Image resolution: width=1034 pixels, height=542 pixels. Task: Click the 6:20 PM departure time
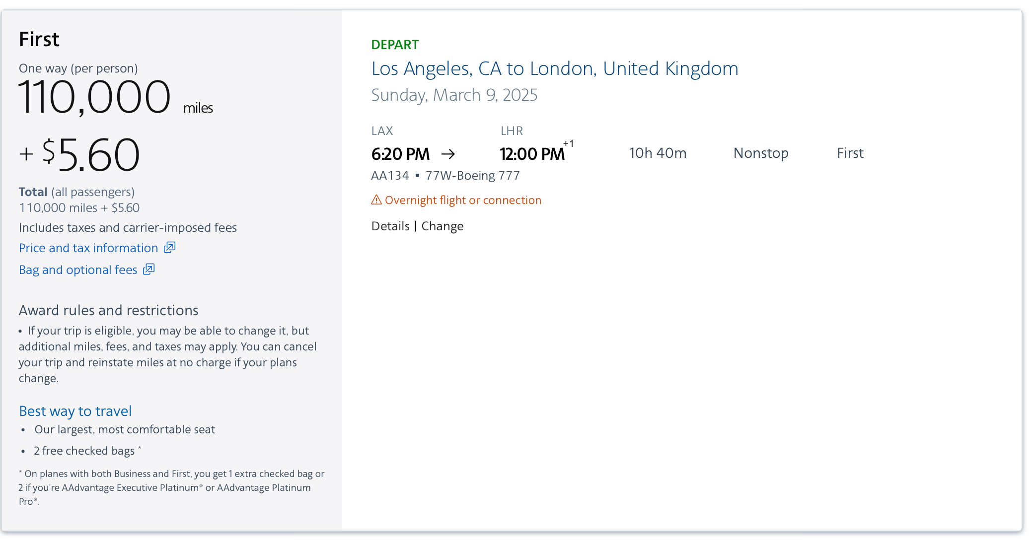(x=400, y=154)
